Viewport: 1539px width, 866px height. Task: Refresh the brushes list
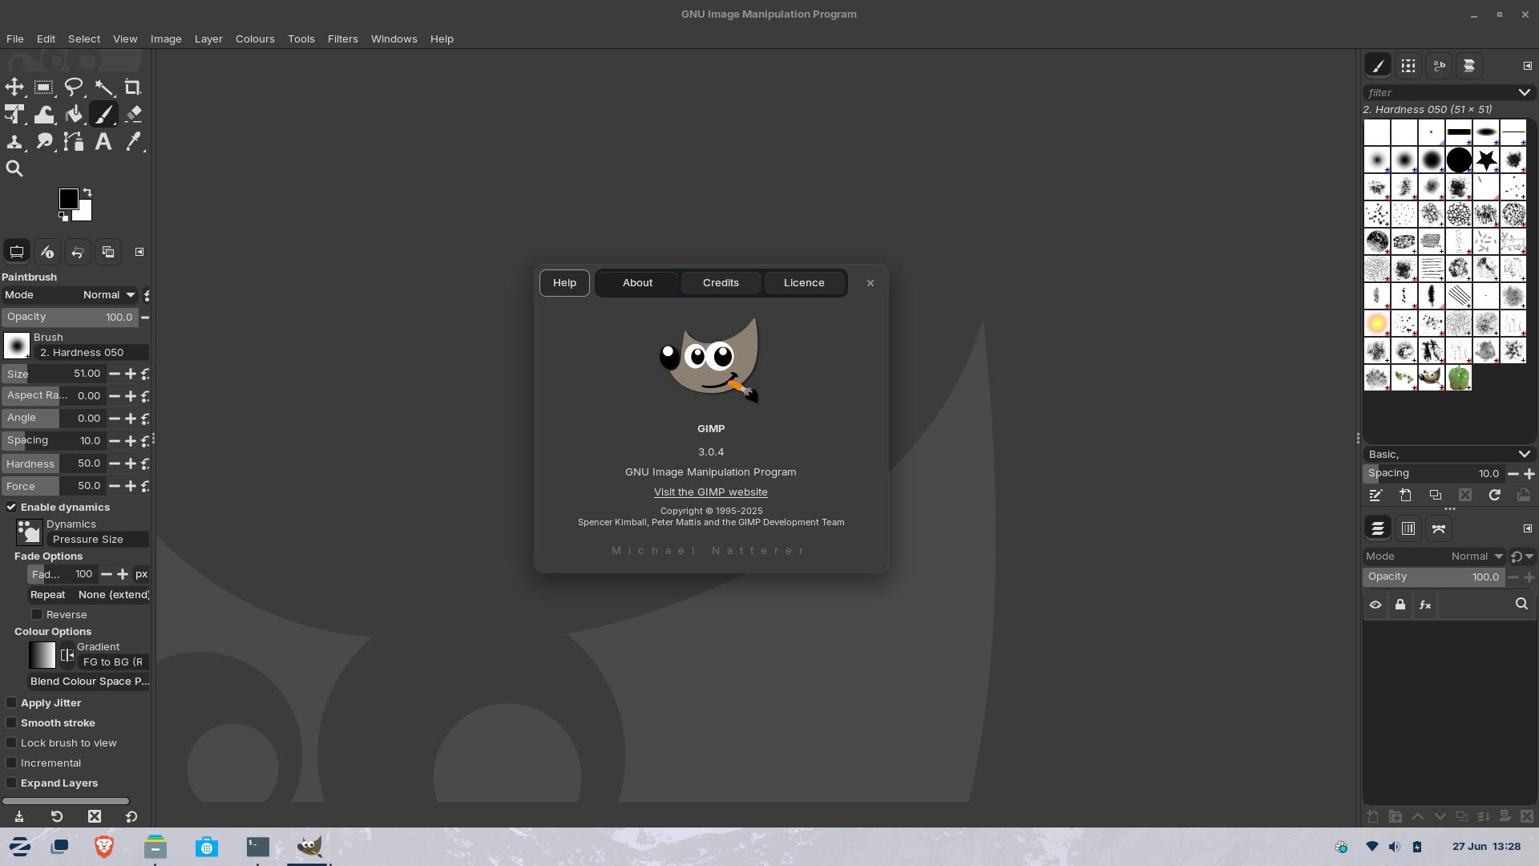1494,496
